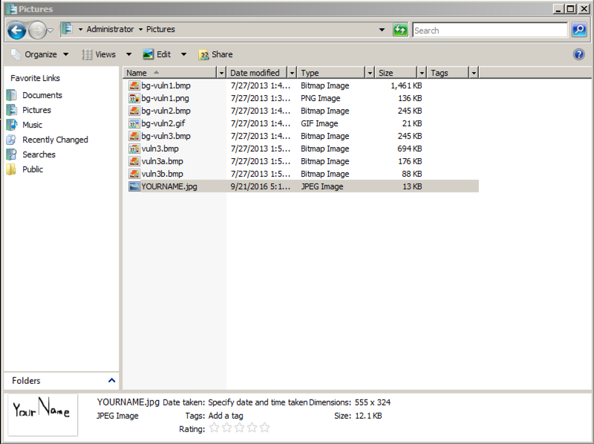594x444 pixels.
Task: Open Pictures in Favorite Links
Action: point(36,110)
